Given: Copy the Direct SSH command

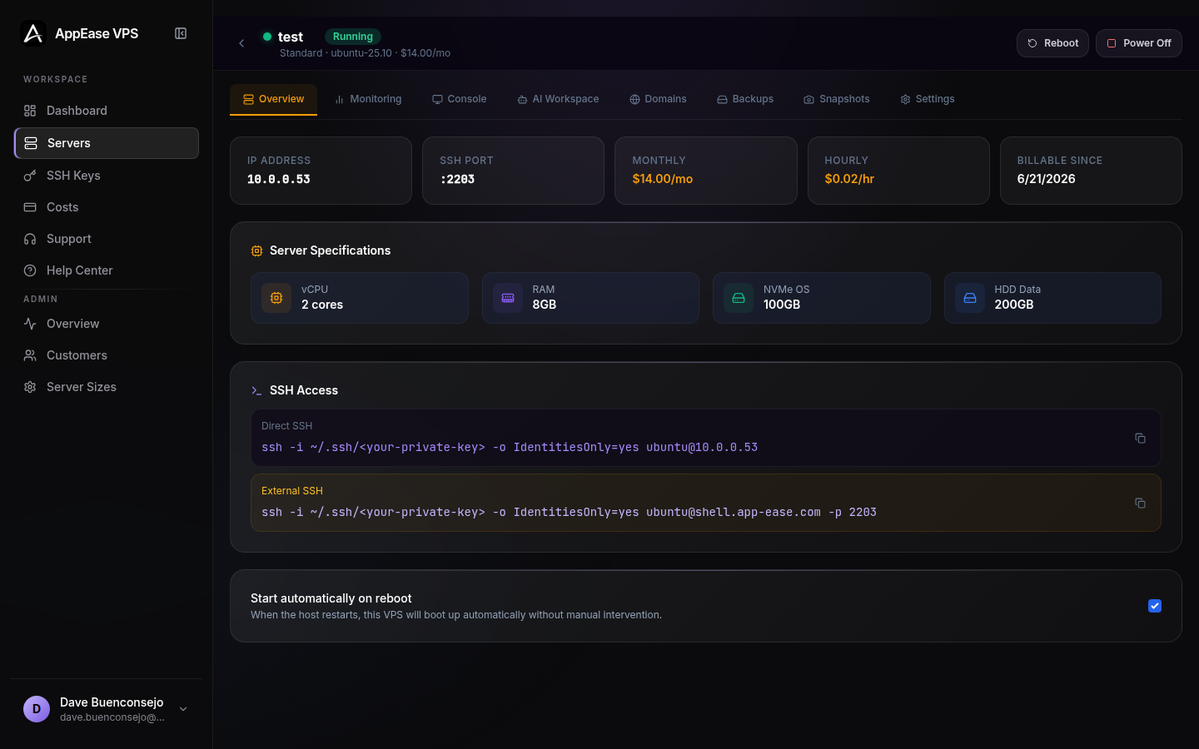Looking at the screenshot, I should [x=1140, y=438].
